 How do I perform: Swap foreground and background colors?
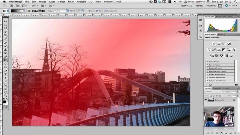(x=7, y=99)
